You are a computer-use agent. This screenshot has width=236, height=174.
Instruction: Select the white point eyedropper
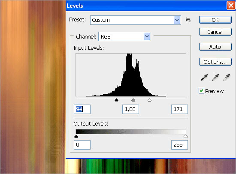pos(227,77)
